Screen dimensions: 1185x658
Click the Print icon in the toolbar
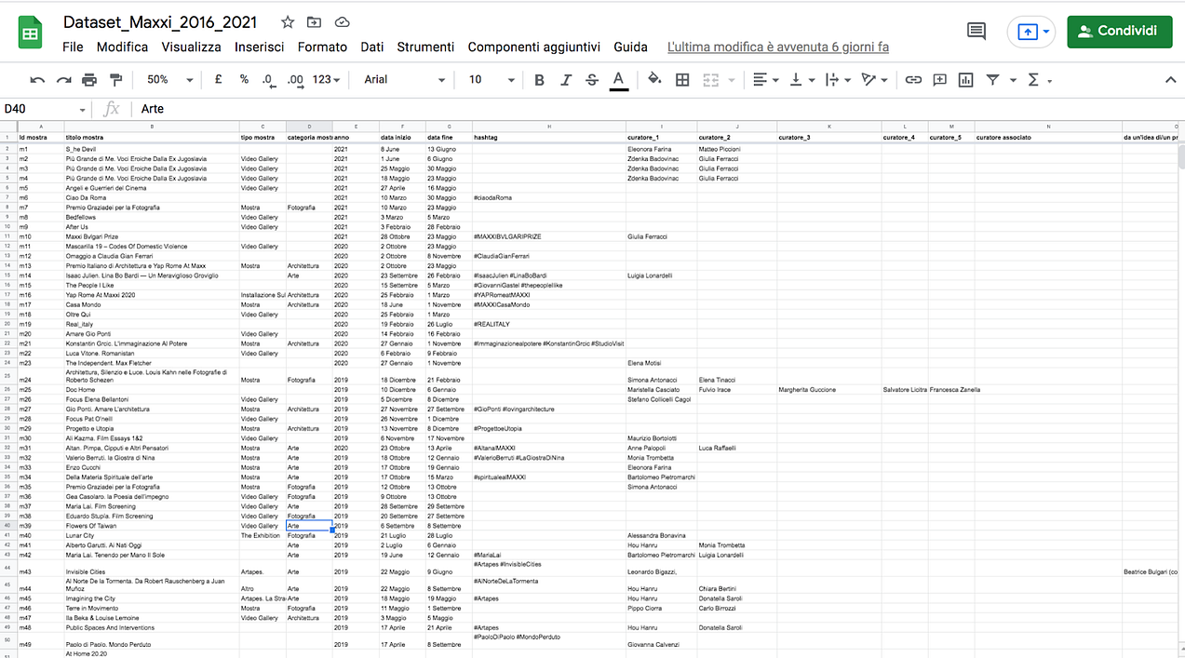point(89,79)
